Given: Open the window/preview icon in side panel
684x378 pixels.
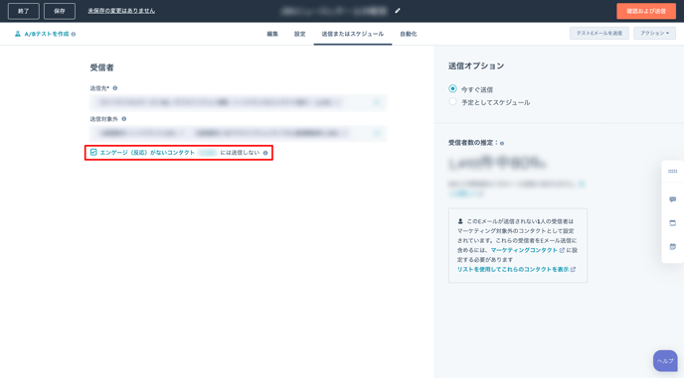Looking at the screenshot, I should point(673,223).
